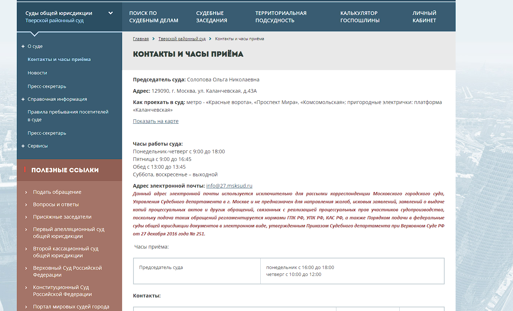513x311 pixels.
Task: Expand the 'Справочная информация' sidebar section
Action: (x=23, y=99)
